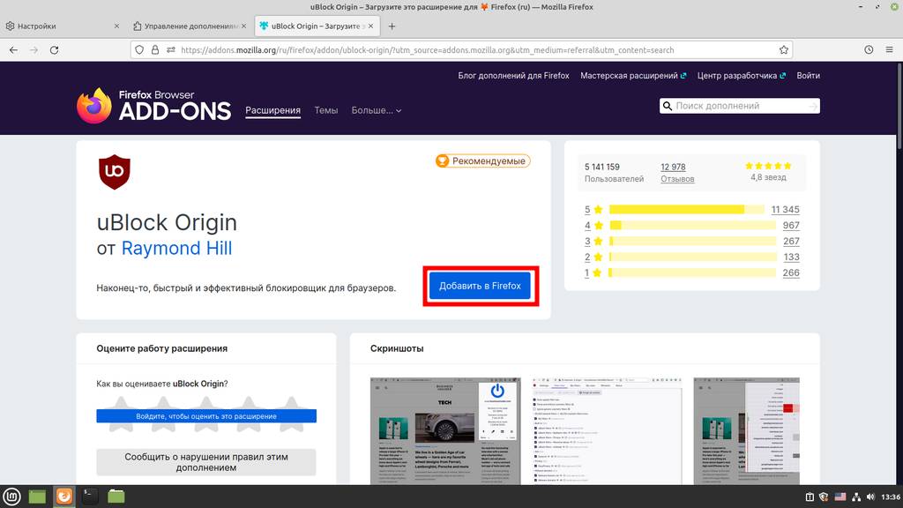Open the Linux Mint start menu
Image resolution: width=903 pixels, height=508 pixels.
tap(12, 497)
